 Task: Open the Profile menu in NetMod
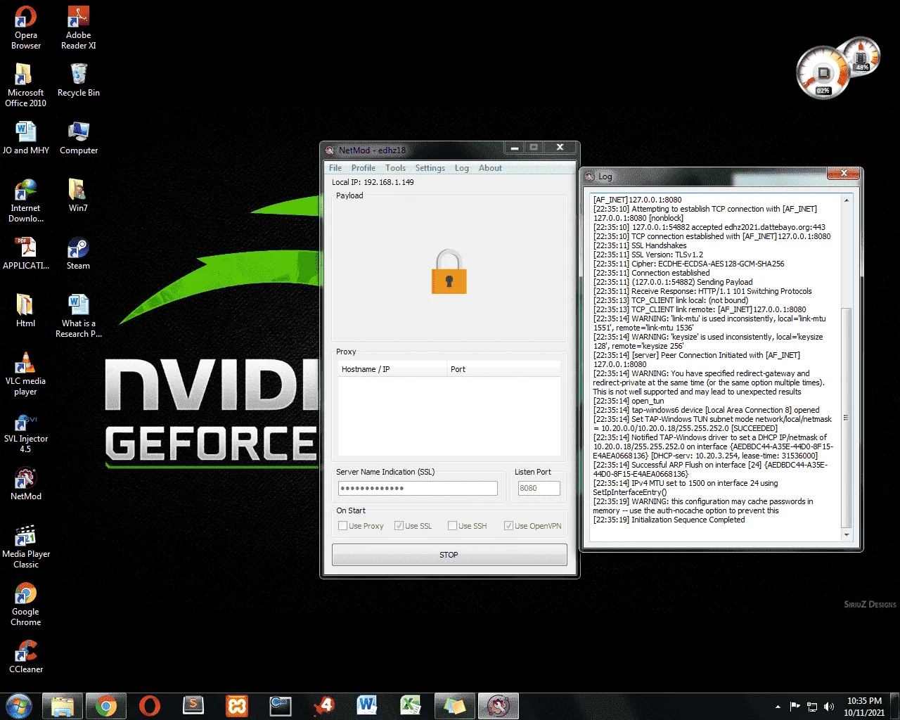(x=364, y=168)
